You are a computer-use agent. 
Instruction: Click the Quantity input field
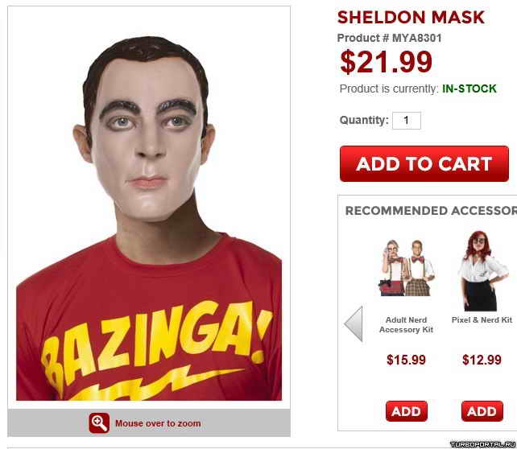[x=407, y=121]
